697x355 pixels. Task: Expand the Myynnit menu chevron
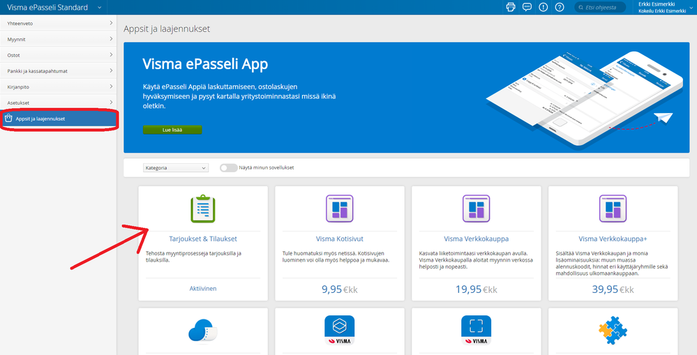coord(111,38)
